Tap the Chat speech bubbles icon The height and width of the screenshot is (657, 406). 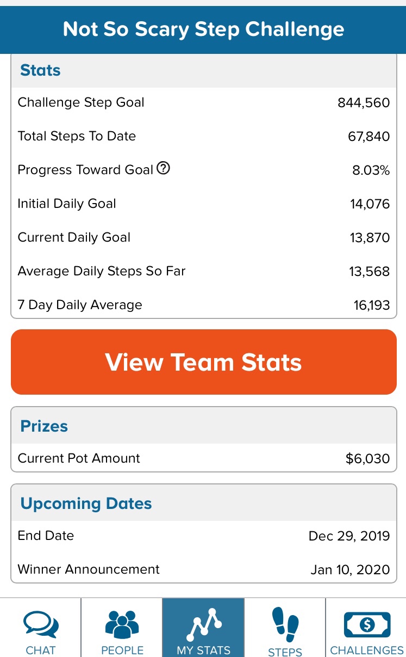click(40, 624)
